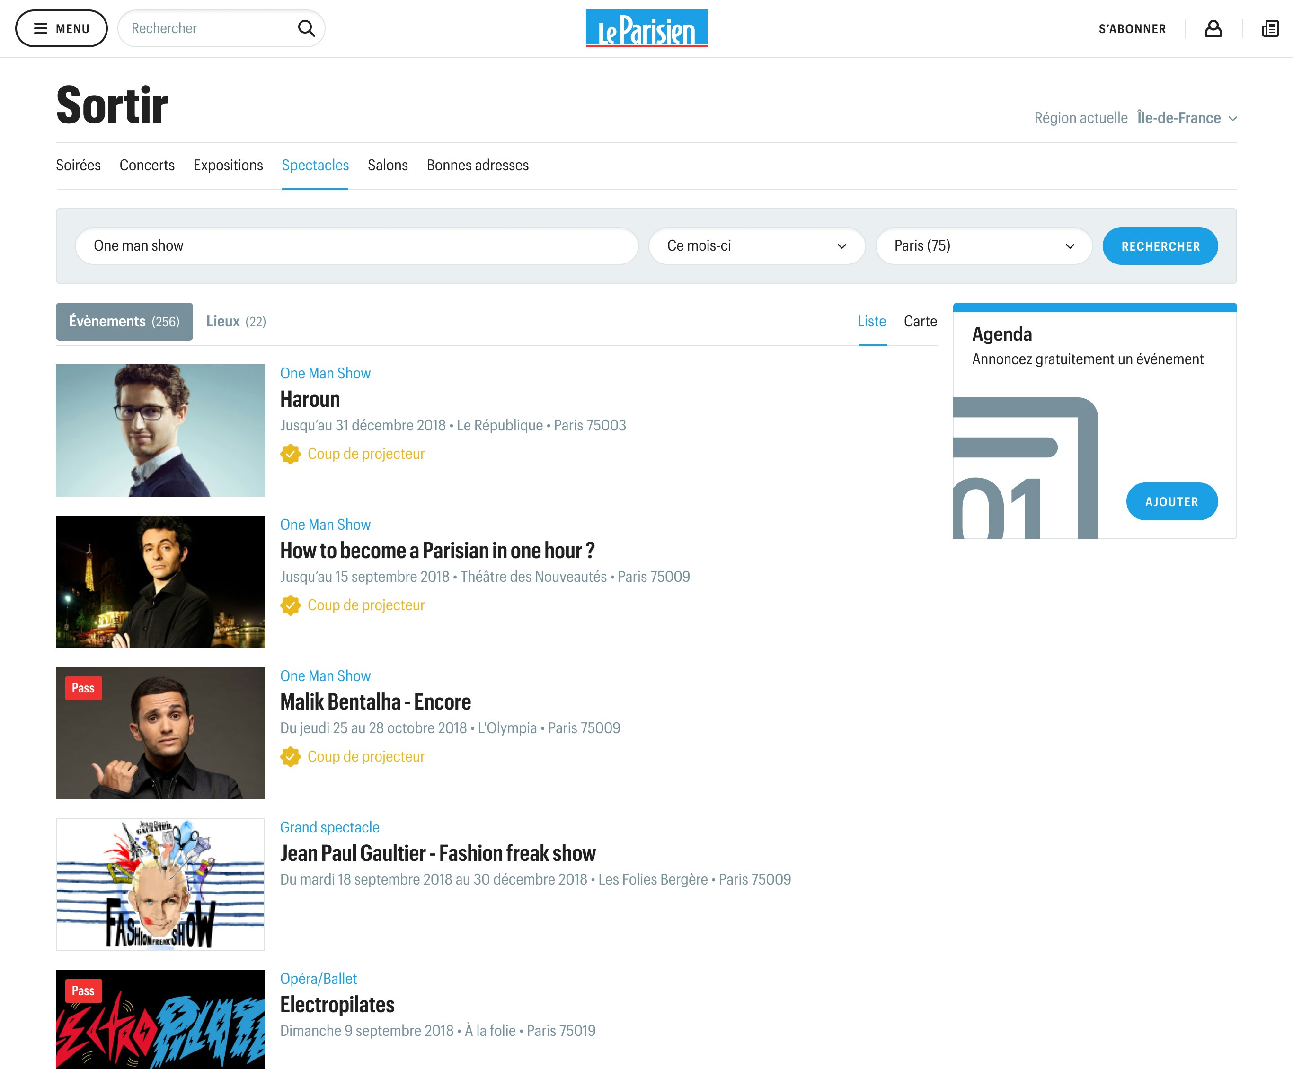
Task: Switch to the Lieux (22) tab
Action: click(x=236, y=322)
